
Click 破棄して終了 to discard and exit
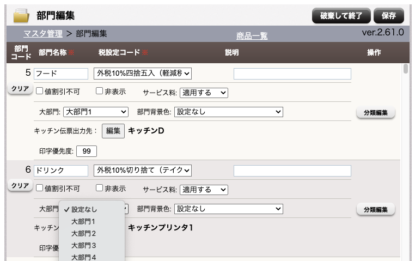341,15
